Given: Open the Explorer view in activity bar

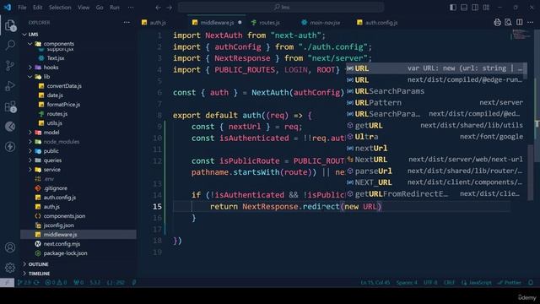Looking at the screenshot, I should pyautogui.click(x=10, y=25).
